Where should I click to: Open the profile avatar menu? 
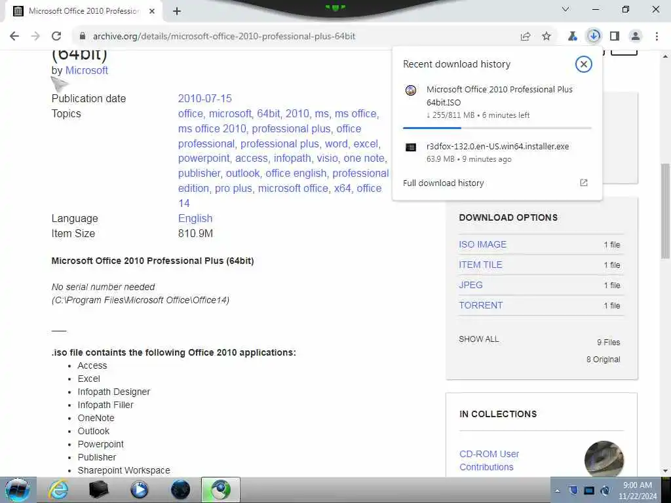(636, 37)
